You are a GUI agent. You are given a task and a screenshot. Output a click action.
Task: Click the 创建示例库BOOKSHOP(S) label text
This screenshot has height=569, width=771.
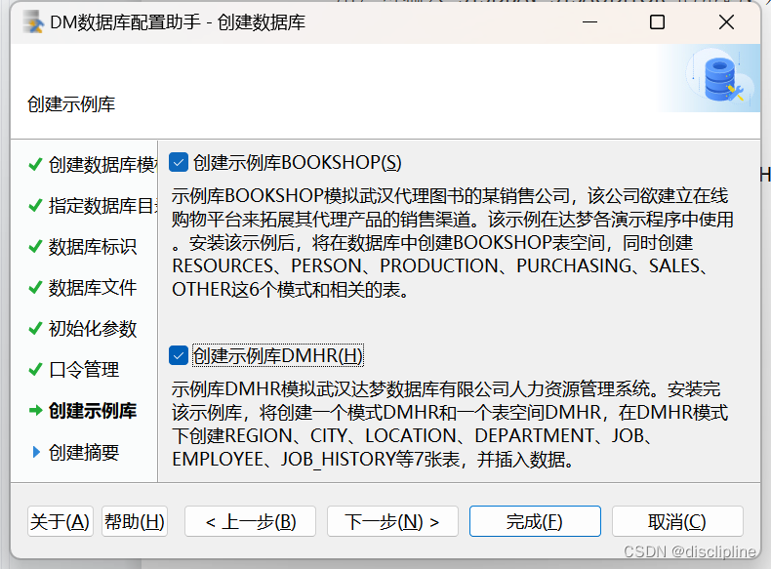297,162
